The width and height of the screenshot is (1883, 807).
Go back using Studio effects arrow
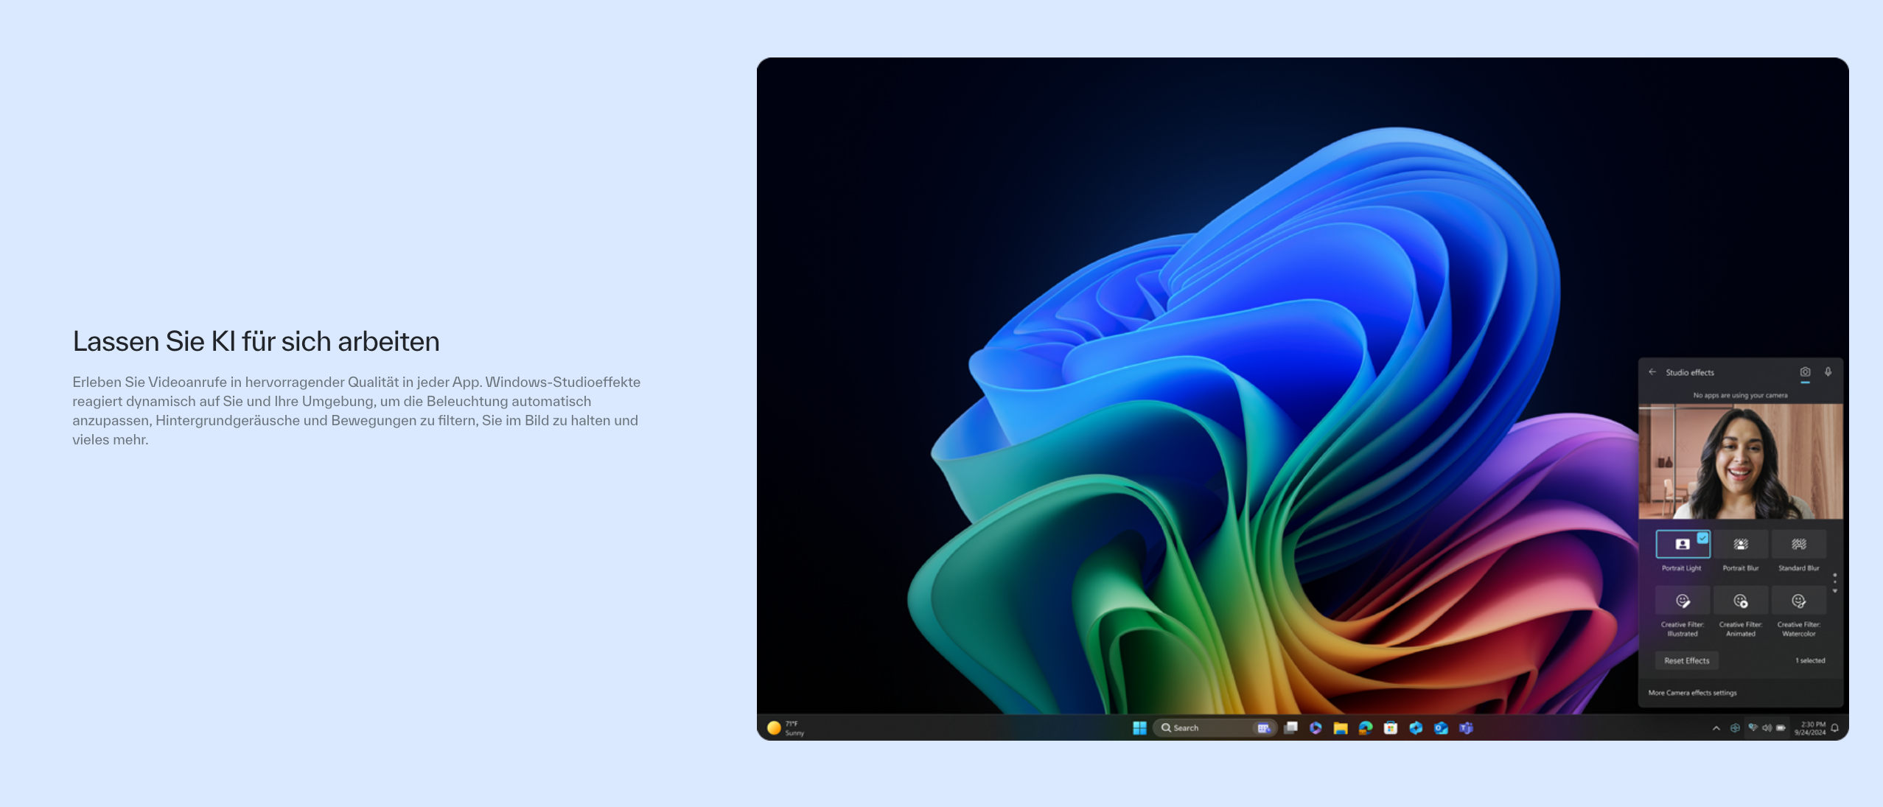point(1652,372)
